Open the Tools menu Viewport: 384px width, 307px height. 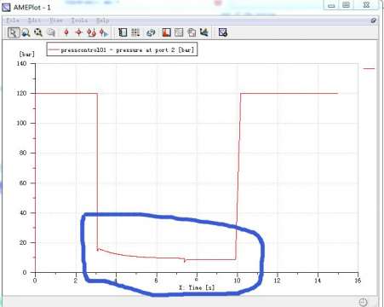tap(79, 20)
